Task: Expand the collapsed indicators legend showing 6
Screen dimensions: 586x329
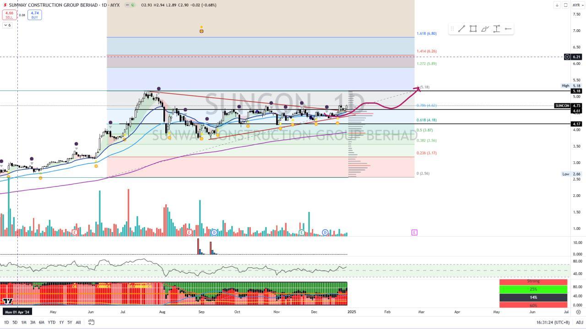Action: [x=7, y=25]
